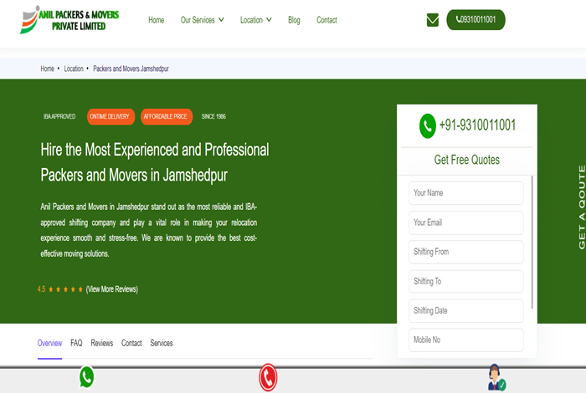Click the green phone icon beside +91-9310011001
Viewport: 586px width, 393px height.
428,126
